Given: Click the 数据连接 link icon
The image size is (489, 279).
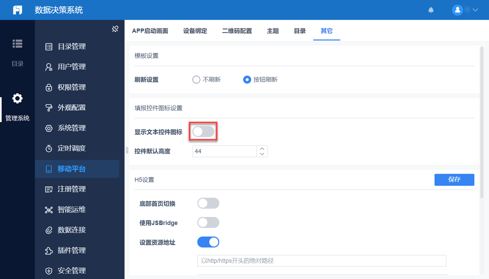Looking at the screenshot, I should [49, 230].
